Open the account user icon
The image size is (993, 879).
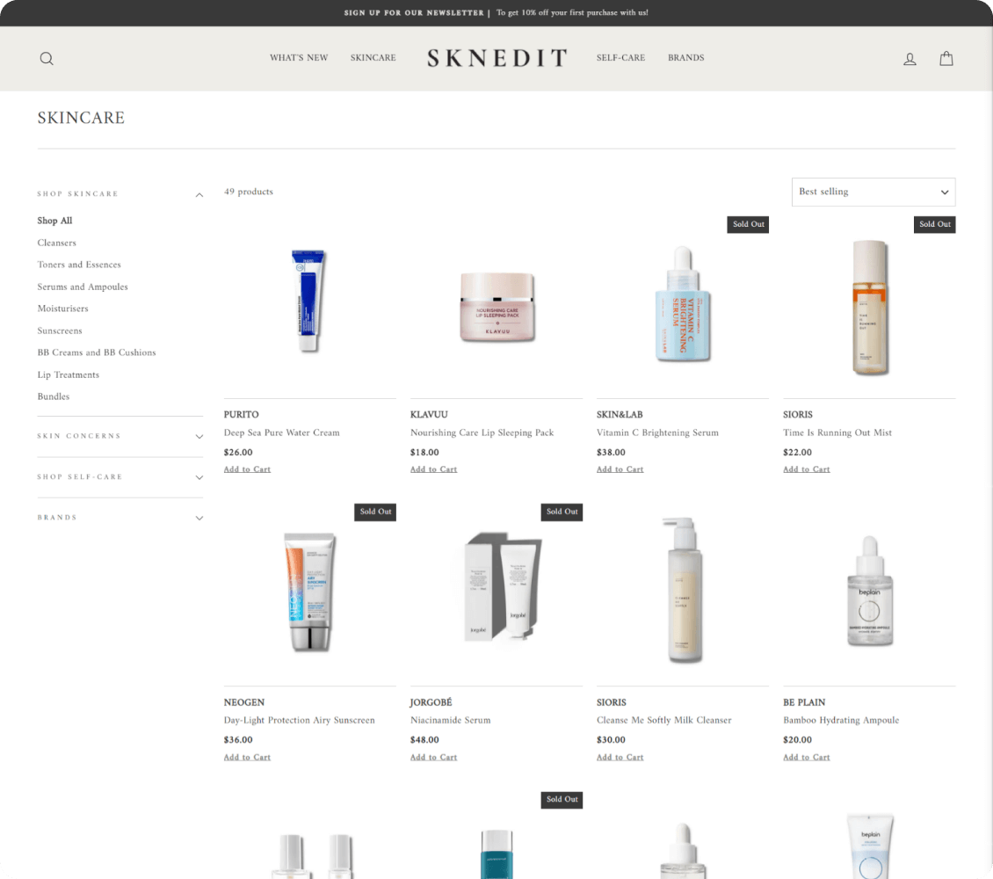pos(910,59)
